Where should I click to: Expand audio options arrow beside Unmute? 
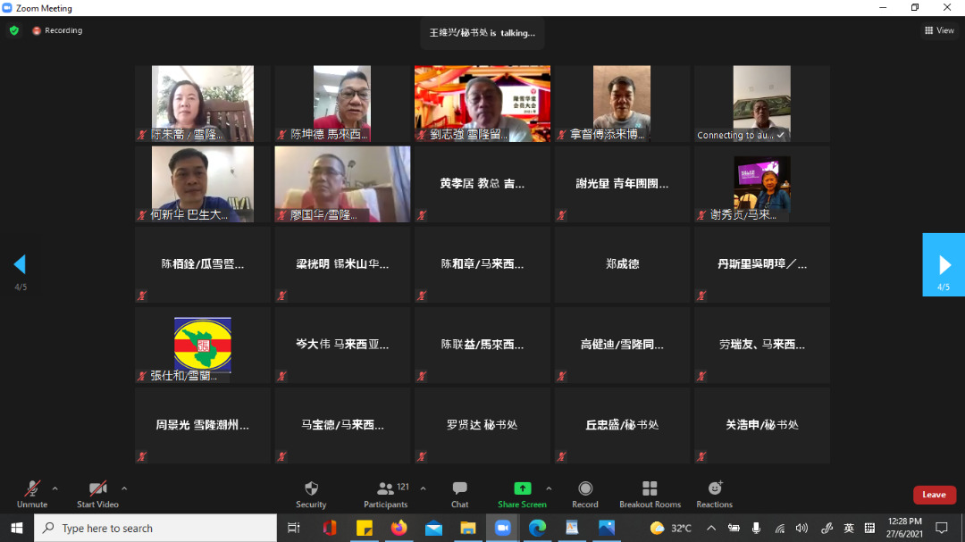(x=55, y=488)
